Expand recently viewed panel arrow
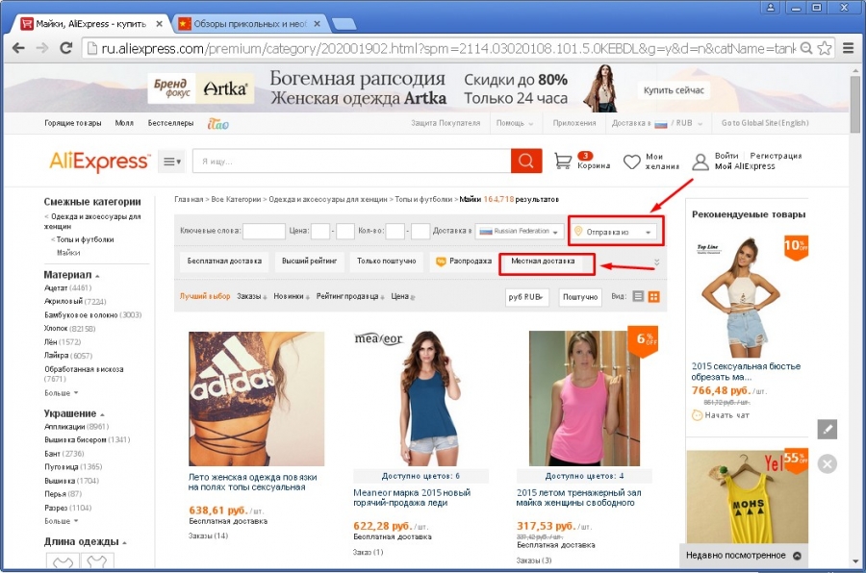Viewport: 866px width, 573px height. tap(797, 556)
